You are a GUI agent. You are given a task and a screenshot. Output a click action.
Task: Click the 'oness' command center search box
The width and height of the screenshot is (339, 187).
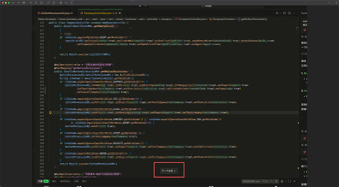(206, 6)
